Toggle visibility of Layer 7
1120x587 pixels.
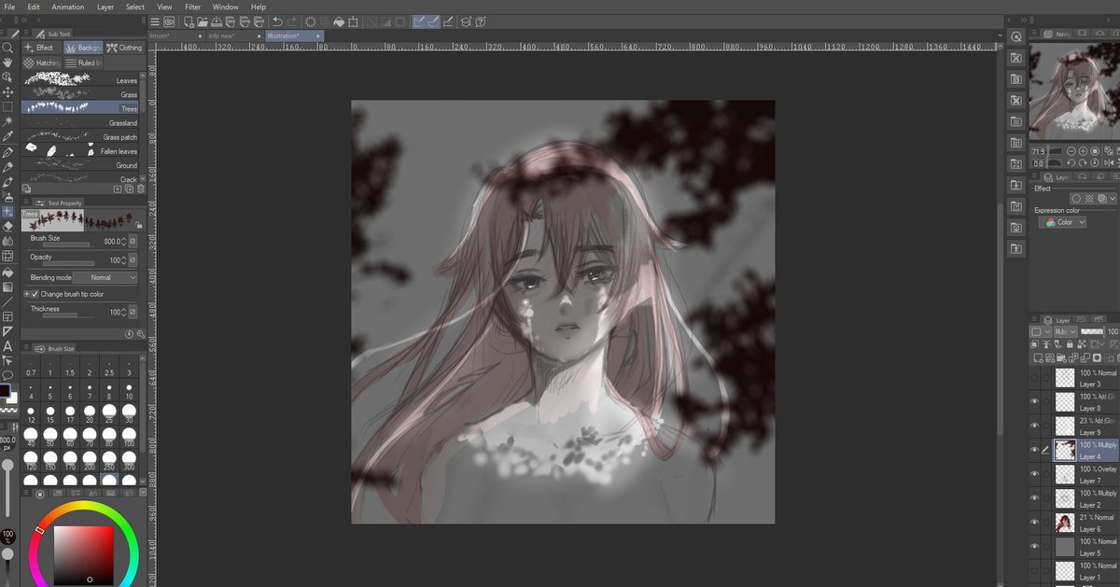[1034, 474]
